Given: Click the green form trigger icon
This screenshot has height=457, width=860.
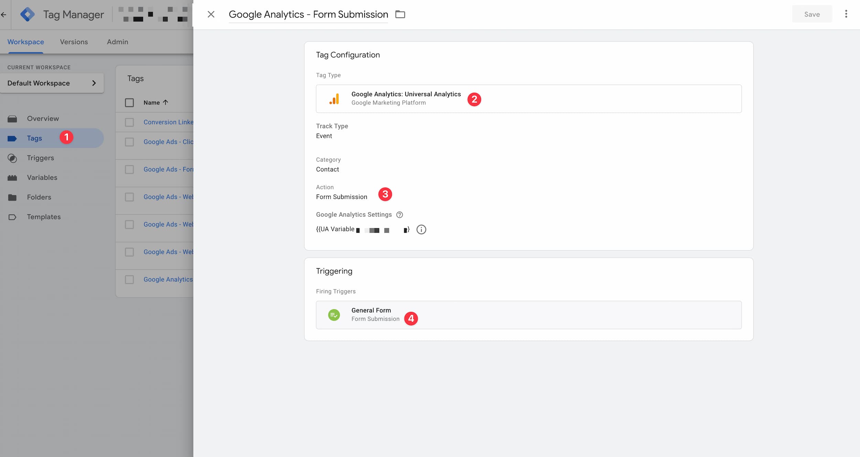Looking at the screenshot, I should [334, 315].
